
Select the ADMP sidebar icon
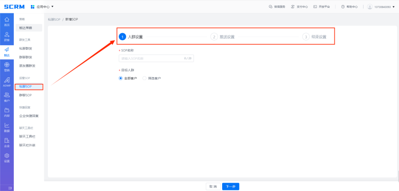(x=6, y=82)
